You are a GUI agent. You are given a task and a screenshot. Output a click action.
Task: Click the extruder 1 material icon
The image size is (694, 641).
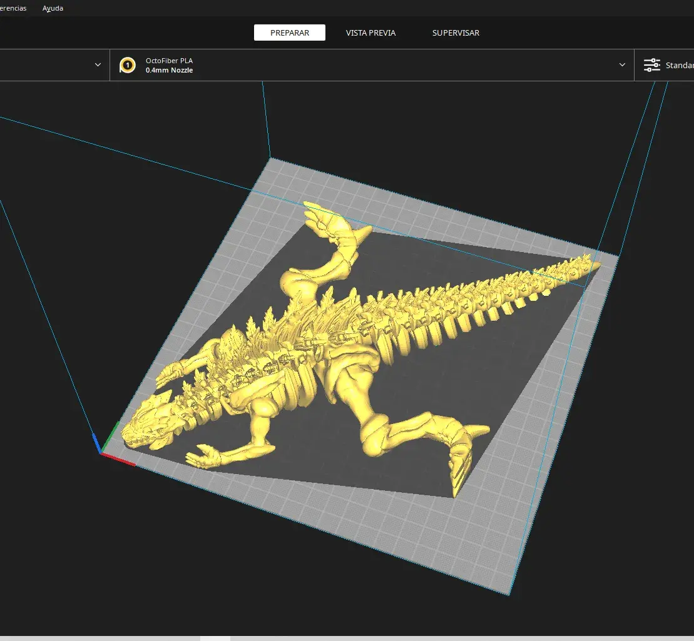[x=128, y=65]
